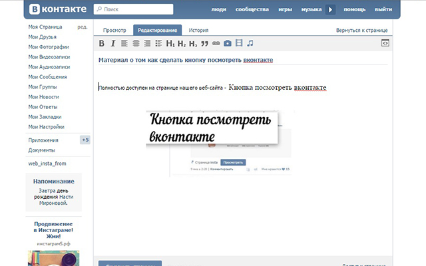426x266 pixels.
Task: Insert a blockquote using the quote icon
Action: click(204, 43)
